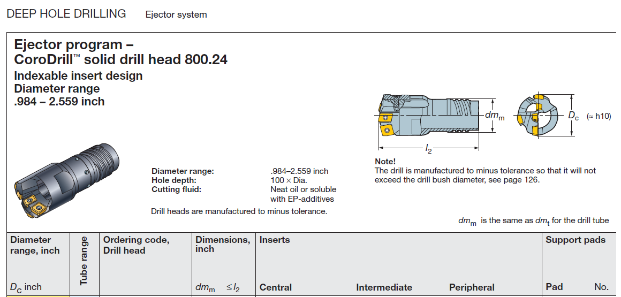Viewport: 621px width, 297px height.
Task: Click the "Dimensions, inch" column header
Action: 223,245
